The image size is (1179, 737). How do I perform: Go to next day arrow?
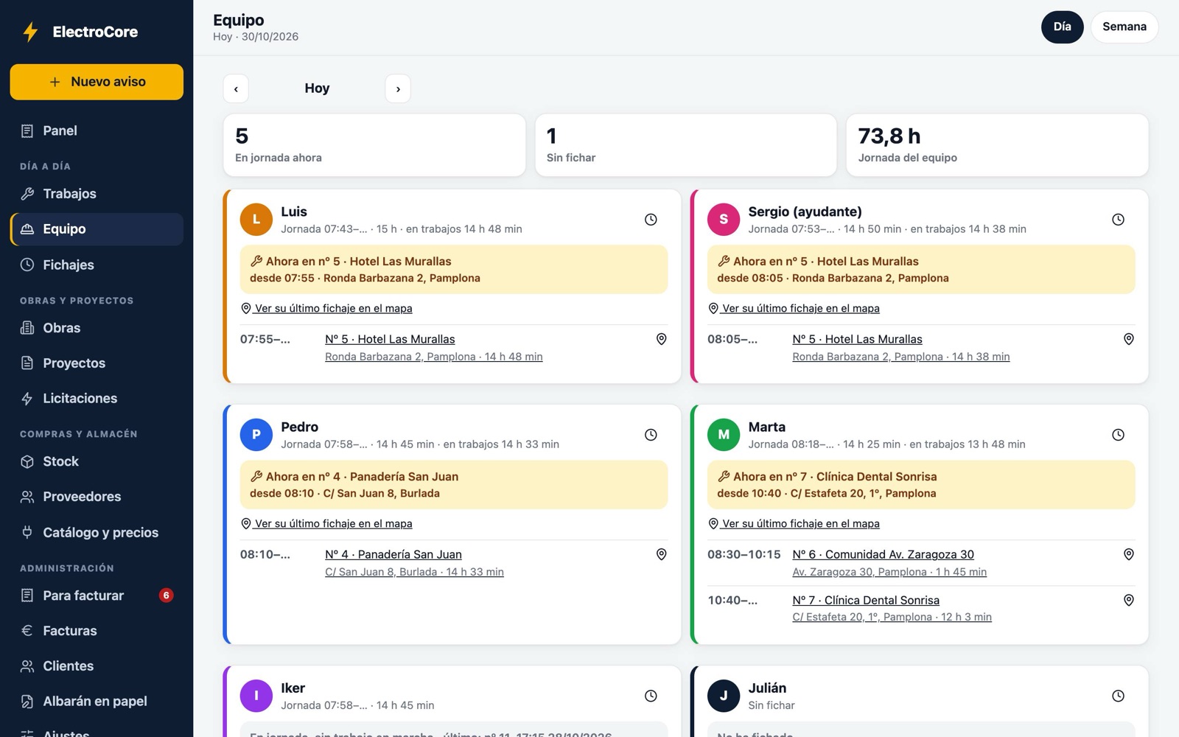point(398,88)
